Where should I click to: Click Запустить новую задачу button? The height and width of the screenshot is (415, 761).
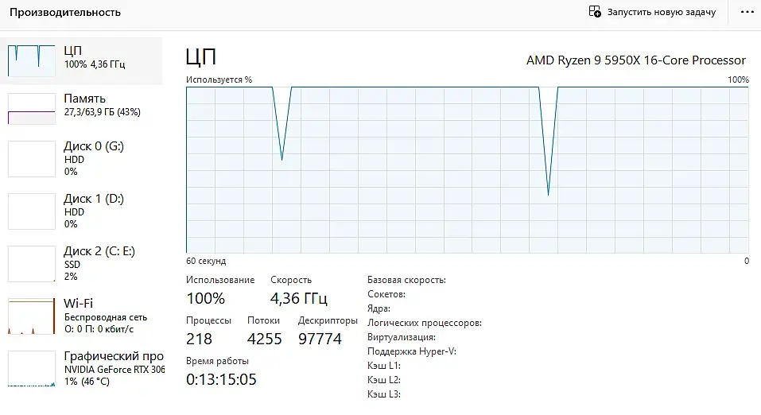point(652,12)
